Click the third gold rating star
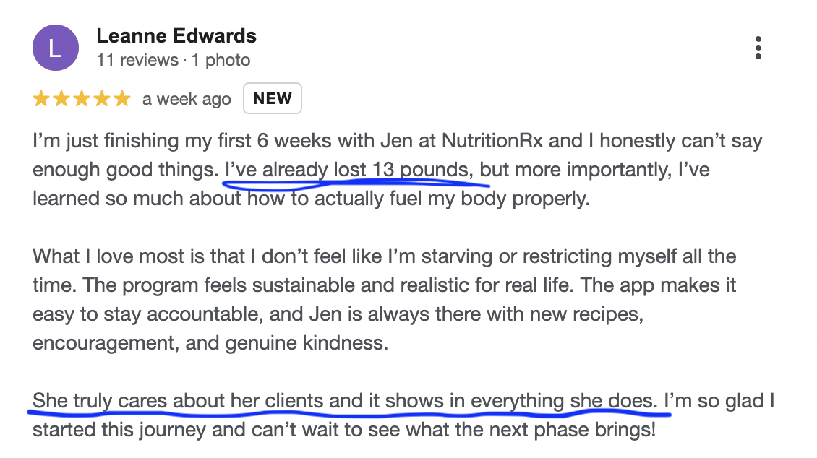 pos(81,98)
